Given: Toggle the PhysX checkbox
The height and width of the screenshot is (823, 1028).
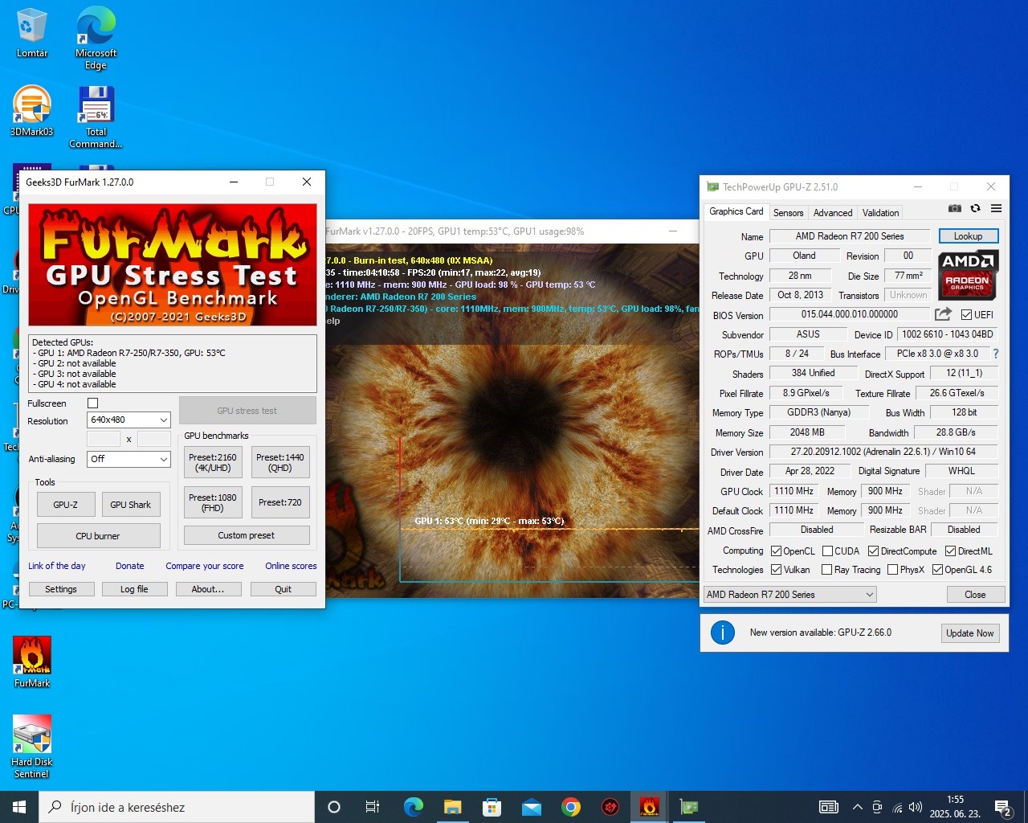Looking at the screenshot, I should point(892,570).
